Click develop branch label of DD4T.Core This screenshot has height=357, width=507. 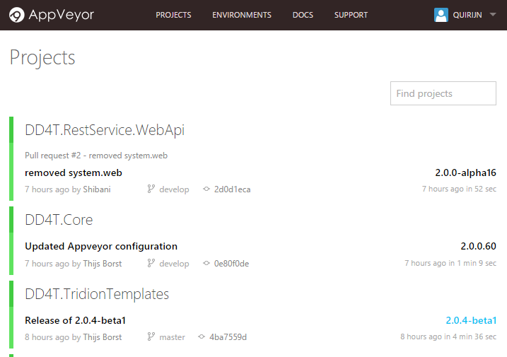point(174,264)
